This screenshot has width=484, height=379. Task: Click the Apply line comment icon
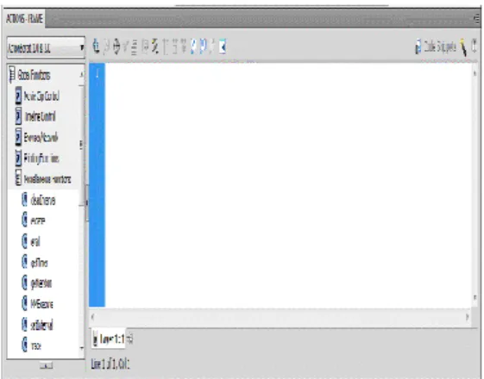(x=204, y=47)
